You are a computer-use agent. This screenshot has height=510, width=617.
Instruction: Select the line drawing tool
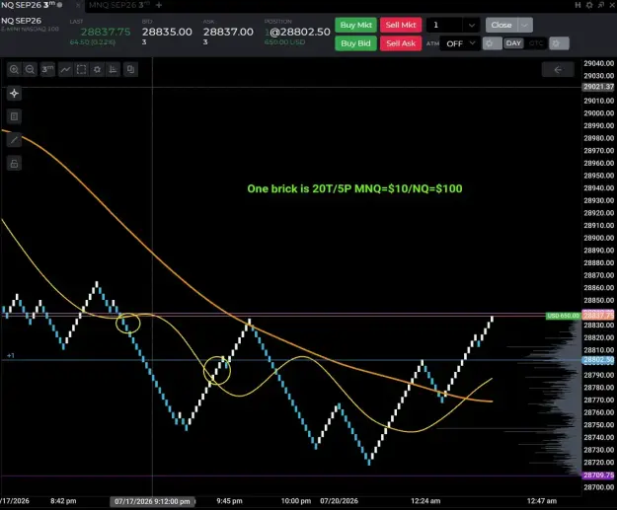click(14, 140)
